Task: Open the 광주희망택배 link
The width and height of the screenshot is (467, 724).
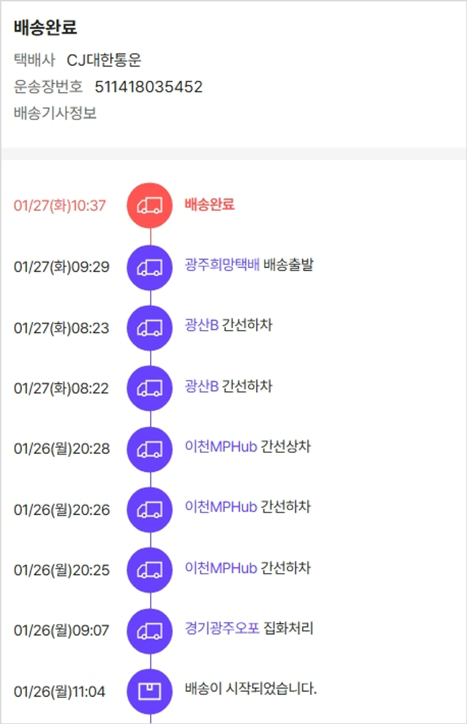Action: [222, 265]
